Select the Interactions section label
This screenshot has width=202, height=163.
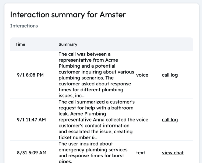(x=24, y=26)
